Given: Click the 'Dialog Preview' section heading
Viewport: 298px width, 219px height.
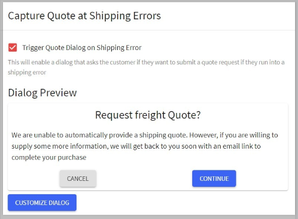Looking at the screenshot, I should (42, 92).
